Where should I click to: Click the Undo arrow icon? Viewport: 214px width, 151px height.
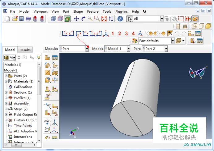pyautogui.click(x=177, y=34)
